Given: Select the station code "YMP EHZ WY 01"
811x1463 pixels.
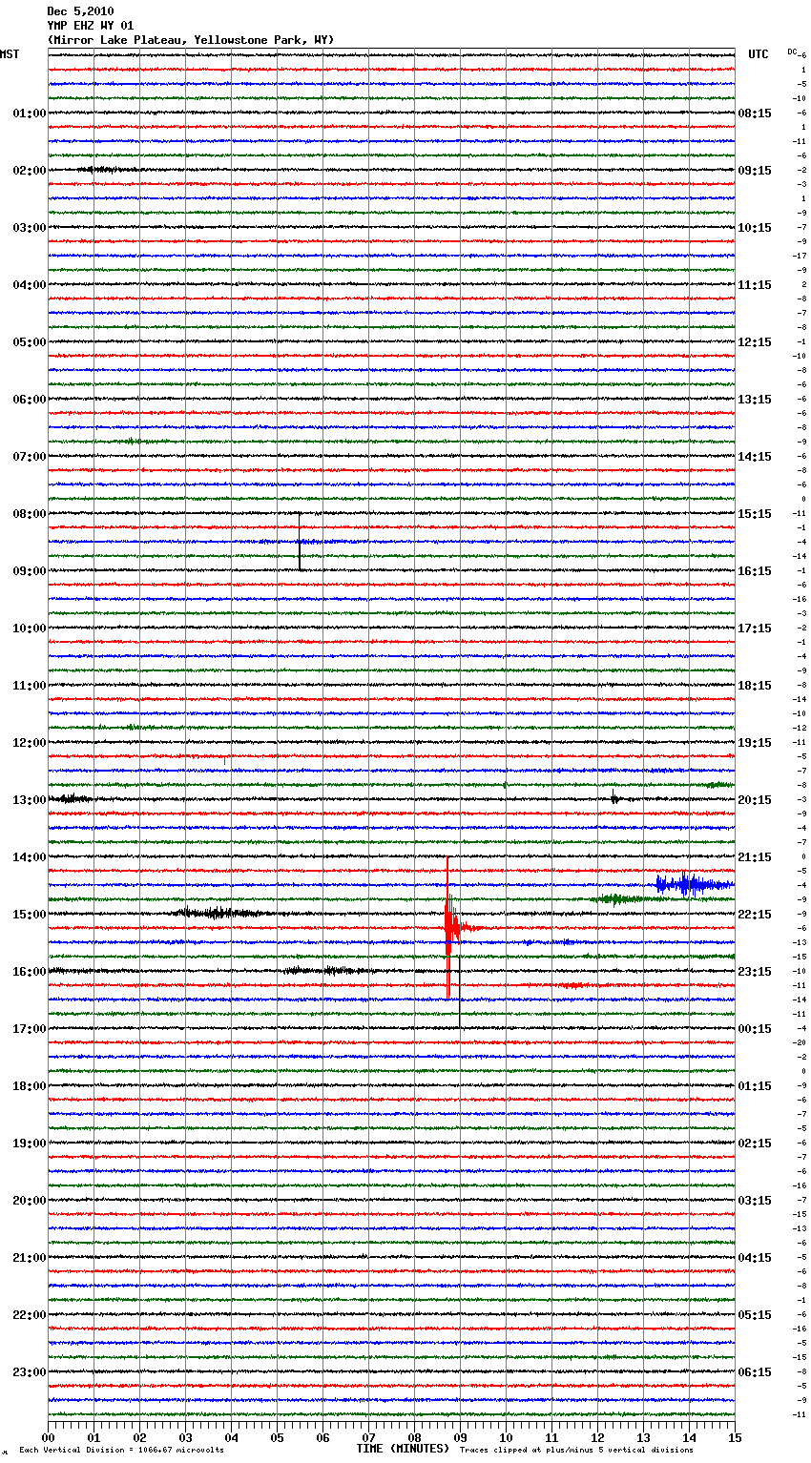Looking at the screenshot, I should click(91, 26).
